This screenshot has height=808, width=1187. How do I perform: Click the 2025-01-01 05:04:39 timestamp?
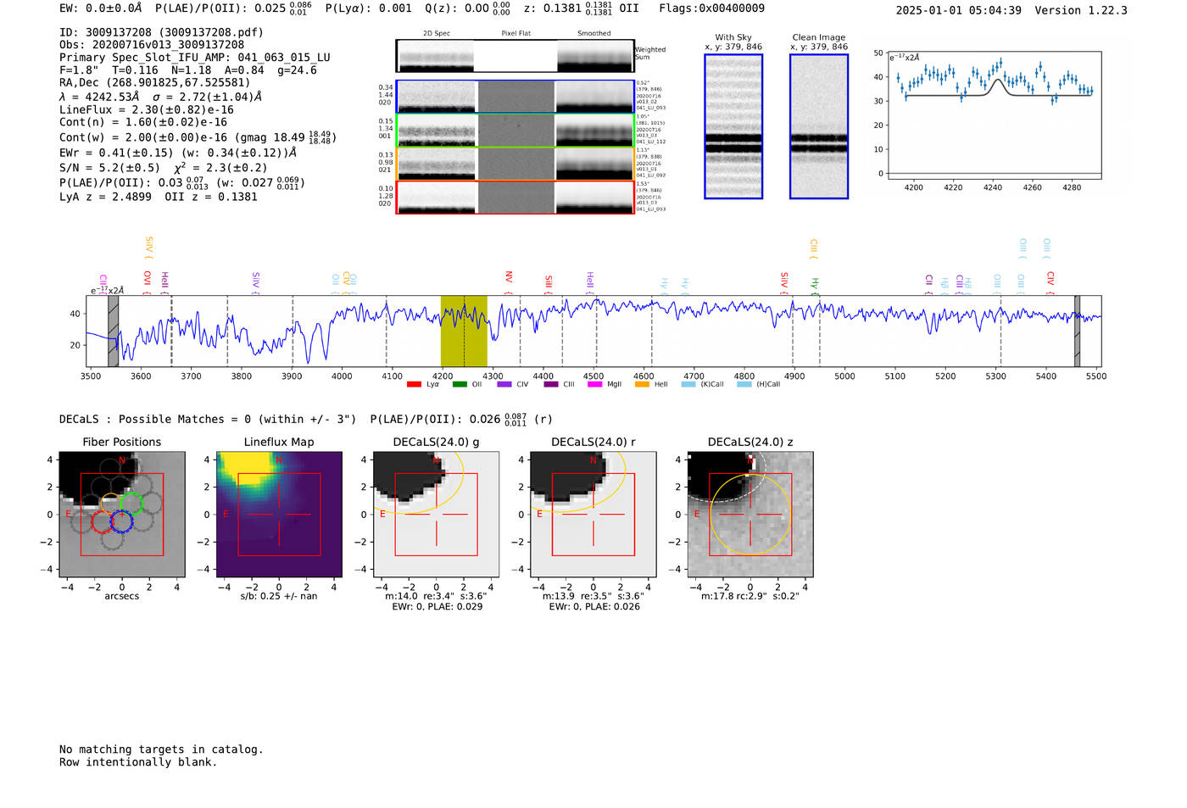(959, 10)
